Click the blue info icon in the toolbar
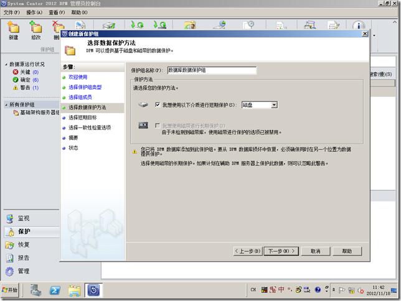Viewport: 401px width, 301px height. [358, 25]
